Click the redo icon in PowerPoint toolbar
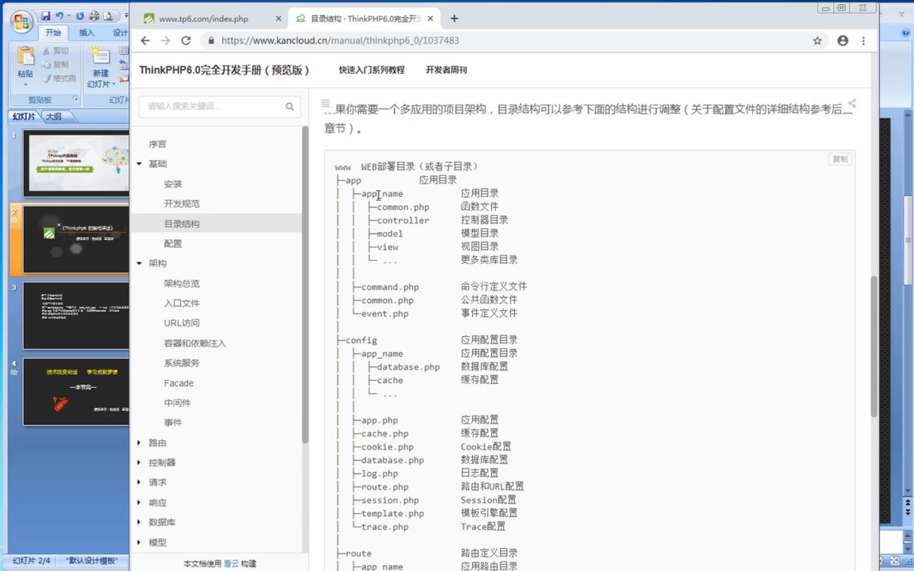Viewport: 914px width, 571px height. [x=80, y=16]
